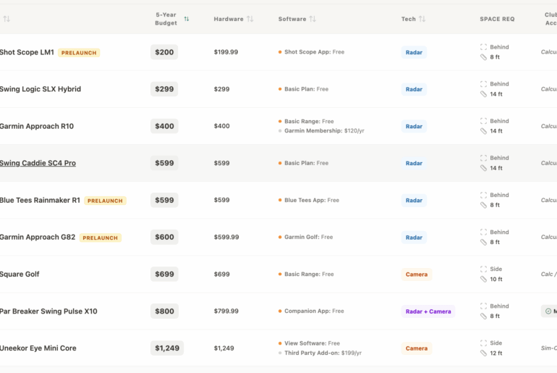The height and width of the screenshot is (373, 557).
Task: Open the Swing Caddie SC4 Pro link
Action: coord(38,163)
